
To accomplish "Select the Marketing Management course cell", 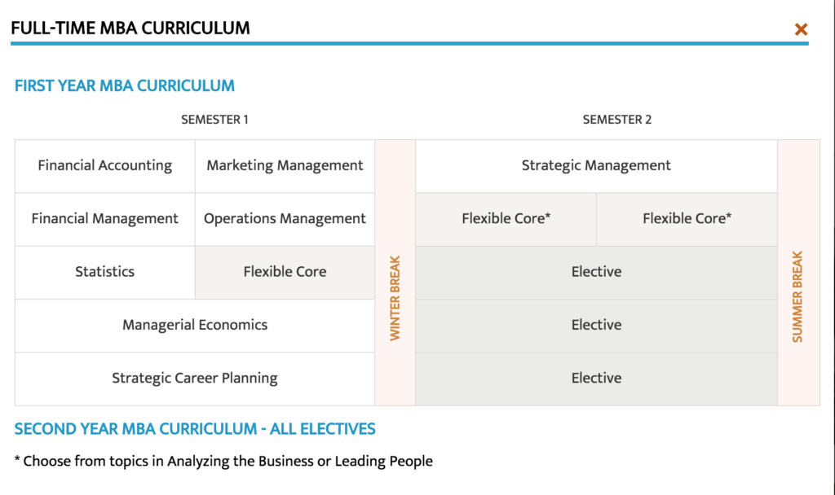I will pyautogui.click(x=285, y=166).
